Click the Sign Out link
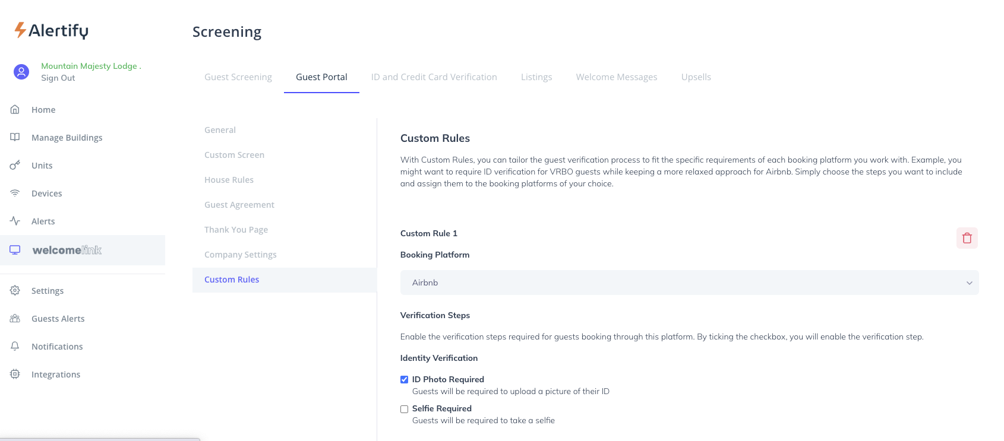 click(58, 78)
